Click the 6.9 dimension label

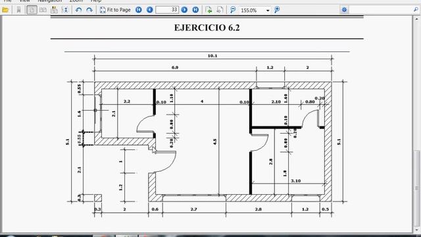click(x=175, y=67)
